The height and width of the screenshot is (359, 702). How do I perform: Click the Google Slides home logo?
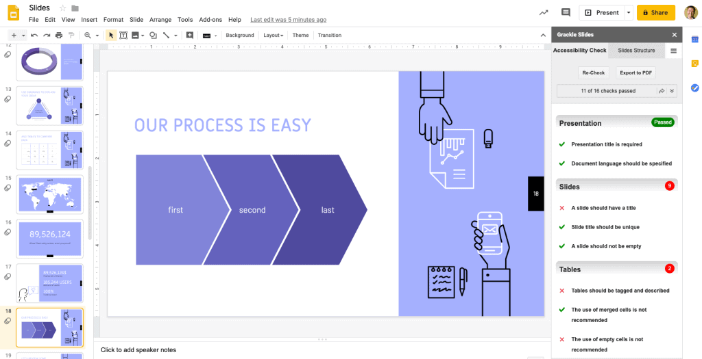coord(14,13)
